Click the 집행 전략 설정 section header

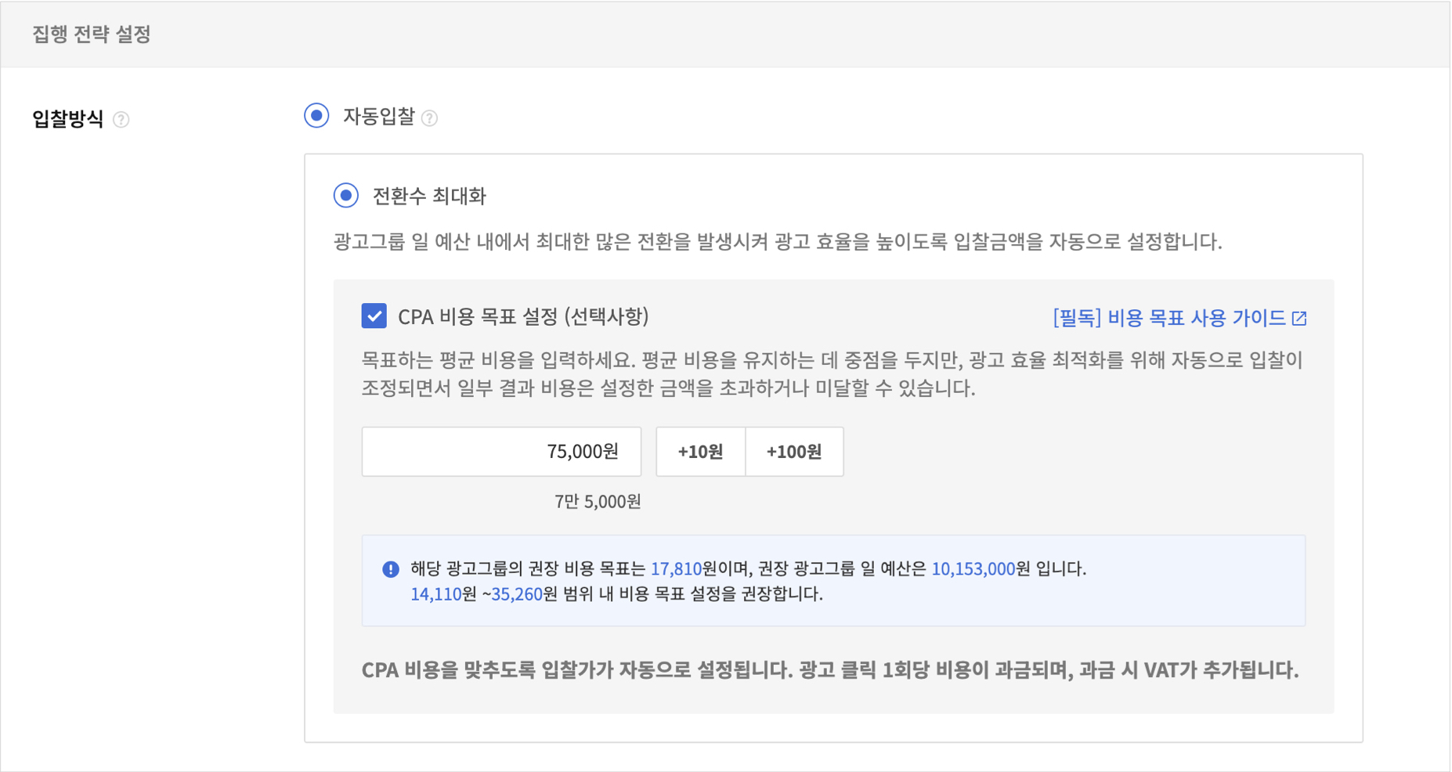pyautogui.click(x=92, y=34)
